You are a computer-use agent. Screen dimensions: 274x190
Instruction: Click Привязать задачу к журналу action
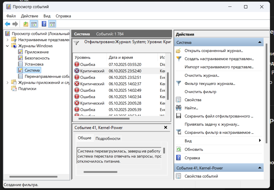coord(212,124)
